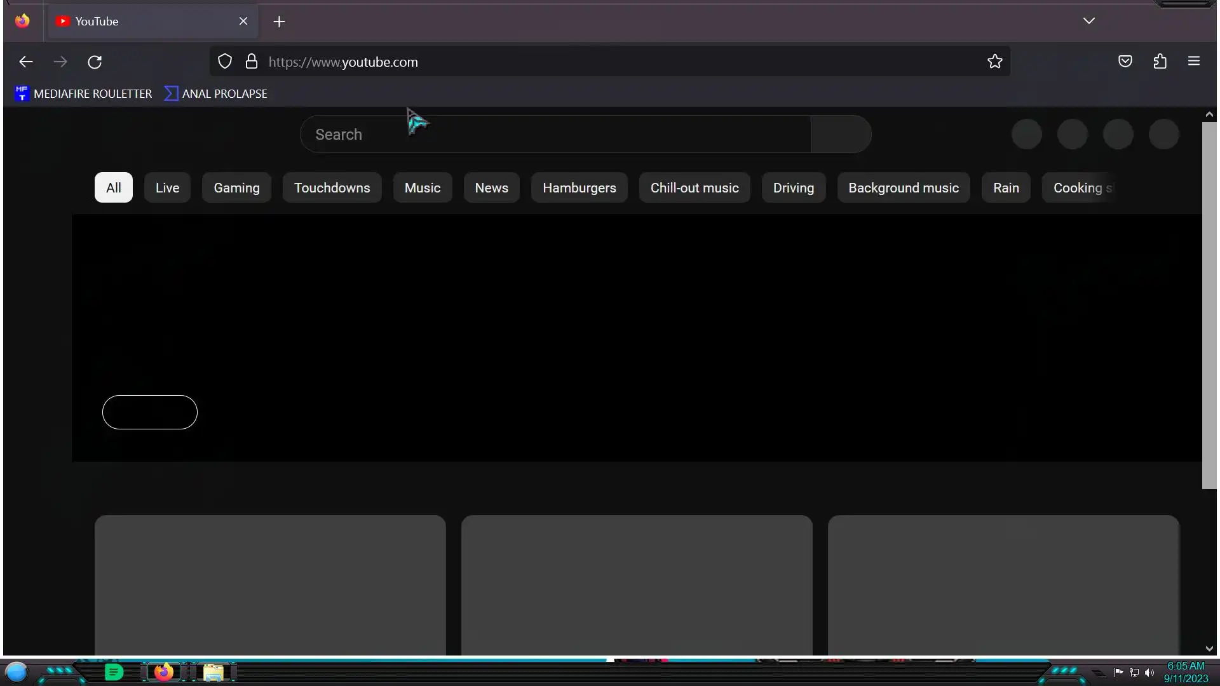
Task: Bookmark this page with star icon
Action: point(994,62)
